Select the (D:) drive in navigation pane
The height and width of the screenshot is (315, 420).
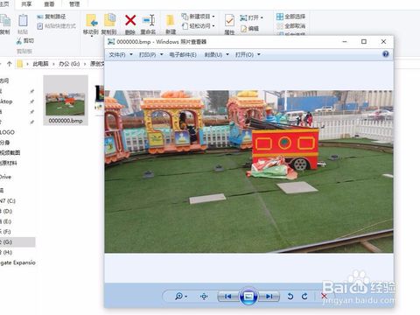click(6, 211)
